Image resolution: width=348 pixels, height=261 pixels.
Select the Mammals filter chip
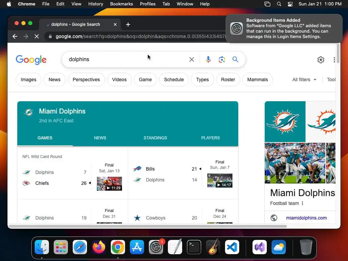coord(258,80)
